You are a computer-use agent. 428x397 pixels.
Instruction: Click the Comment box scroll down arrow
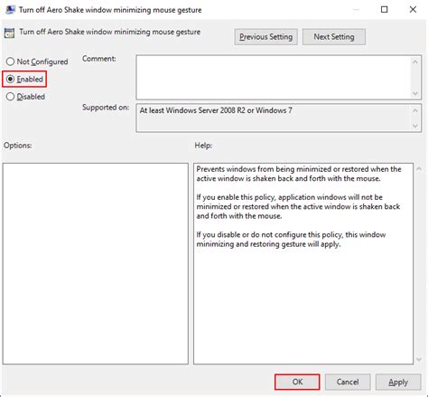415,93
